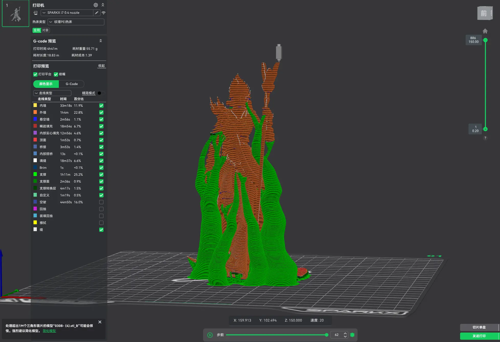Enable the 空驶 travel visibility checkbox
500x342 pixels.
(101, 202)
